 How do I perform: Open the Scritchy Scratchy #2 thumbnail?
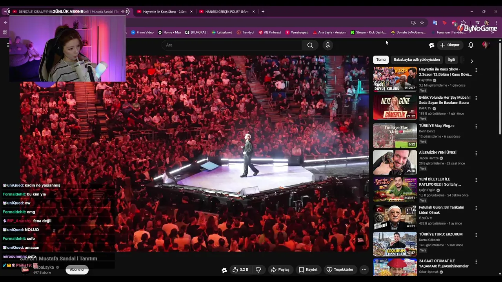pyautogui.click(x=395, y=189)
